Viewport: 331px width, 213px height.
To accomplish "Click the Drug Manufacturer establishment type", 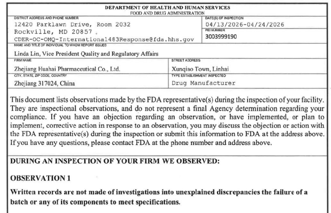I will 203,83.
